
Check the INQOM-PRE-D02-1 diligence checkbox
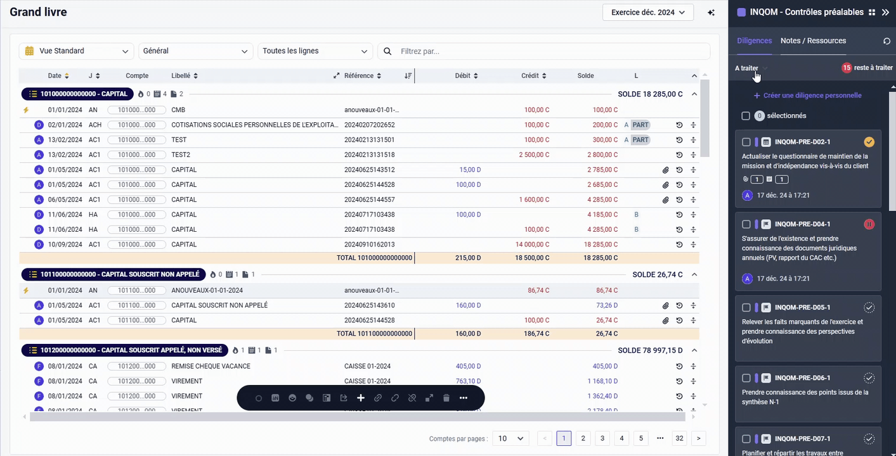point(746,142)
